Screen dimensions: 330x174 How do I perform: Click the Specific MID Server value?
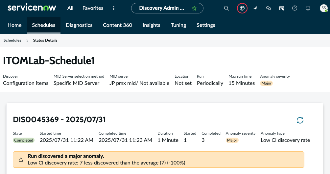click(76, 83)
